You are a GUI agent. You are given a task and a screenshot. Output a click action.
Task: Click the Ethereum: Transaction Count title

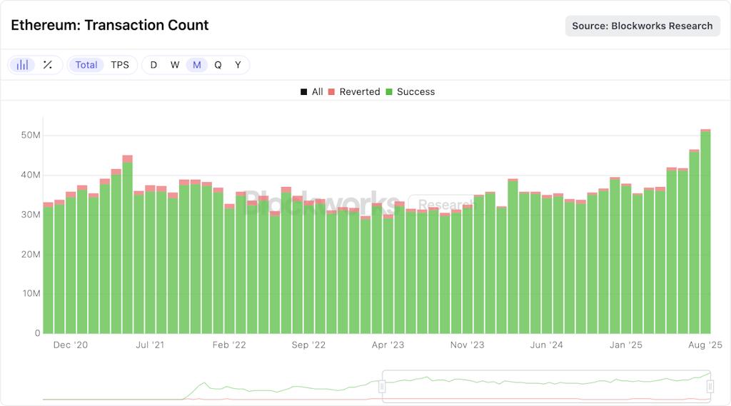pos(110,26)
